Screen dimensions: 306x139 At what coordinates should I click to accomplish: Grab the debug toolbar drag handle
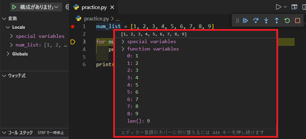tap(237, 20)
